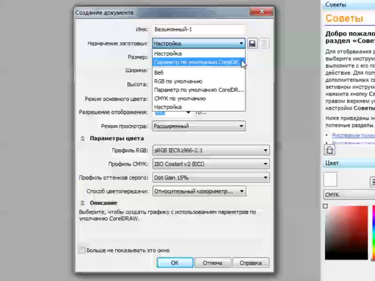Click the floppy disk save preset icon
The width and height of the screenshot is (375, 281).
coord(252,44)
